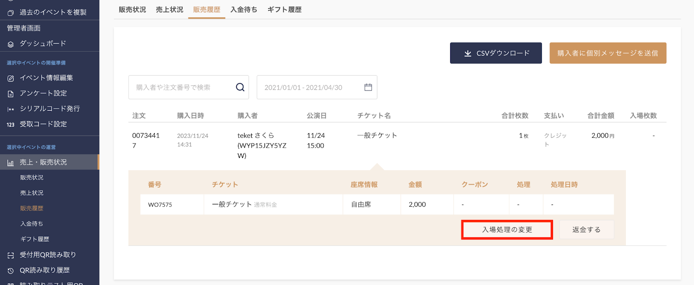Switch to the 売上状況 tab
This screenshot has height=285, width=694.
[x=170, y=10]
